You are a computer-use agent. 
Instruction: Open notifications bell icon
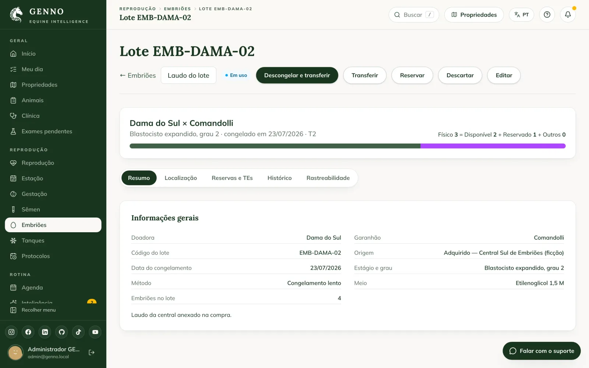click(x=568, y=15)
